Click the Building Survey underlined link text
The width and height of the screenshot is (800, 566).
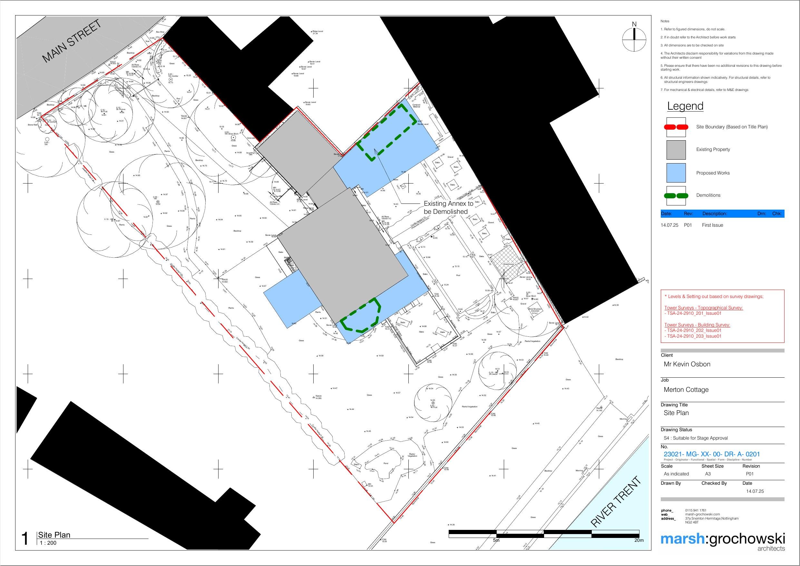click(697, 325)
